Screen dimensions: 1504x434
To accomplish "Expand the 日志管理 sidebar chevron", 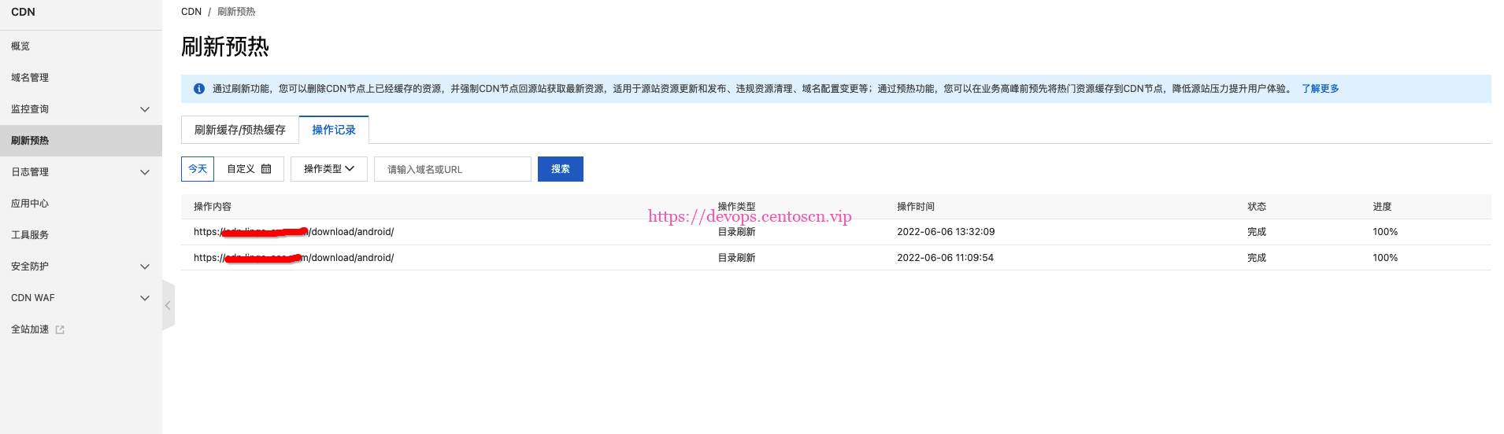I will (145, 172).
